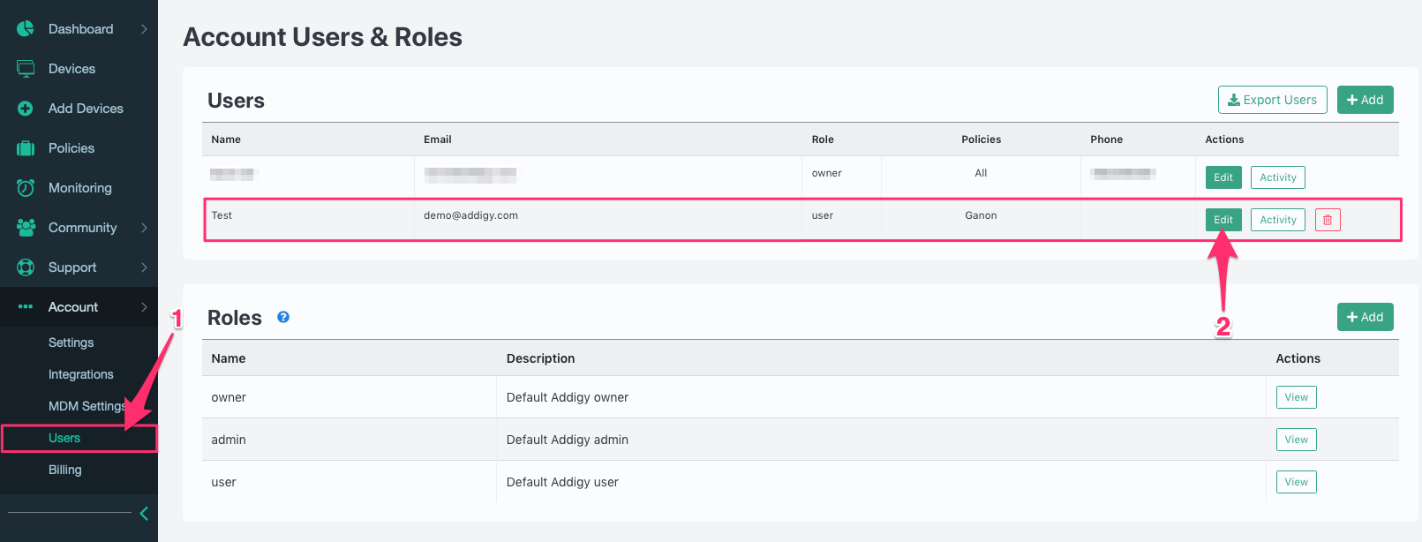Image resolution: width=1422 pixels, height=542 pixels.
Task: Expand the Community submenu chevron
Action: [144, 228]
